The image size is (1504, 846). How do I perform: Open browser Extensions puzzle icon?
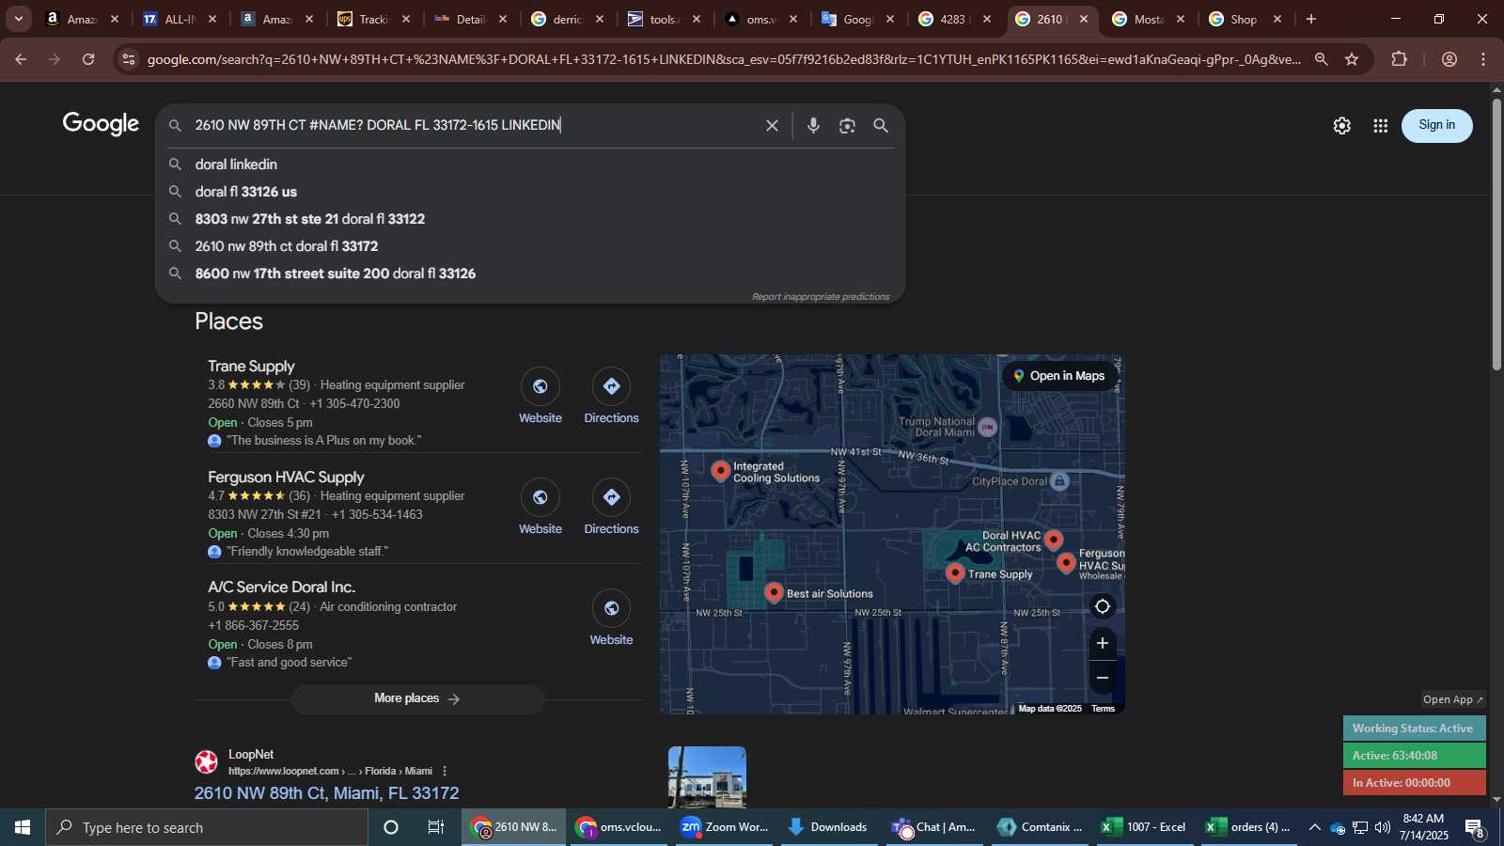[1399, 59]
